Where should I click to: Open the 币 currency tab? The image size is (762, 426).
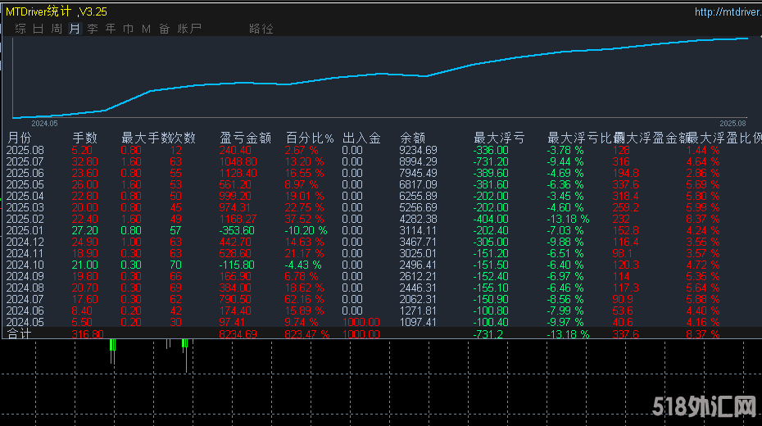click(129, 29)
